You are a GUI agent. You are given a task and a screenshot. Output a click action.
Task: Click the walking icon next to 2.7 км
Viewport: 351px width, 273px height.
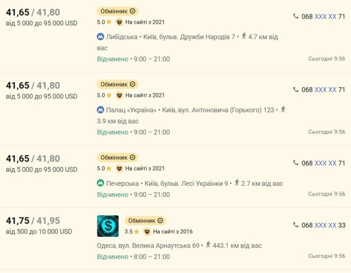(x=237, y=182)
